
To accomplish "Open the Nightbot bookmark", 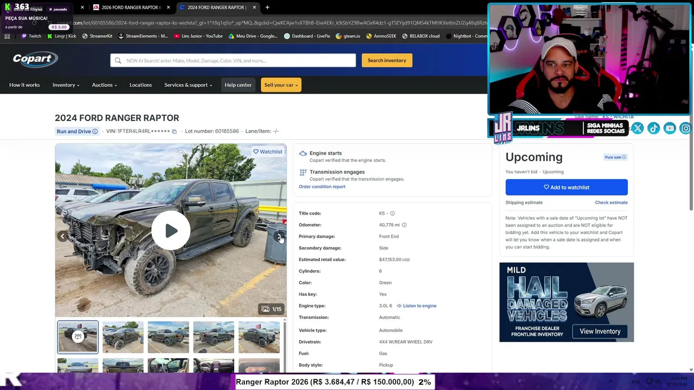I will coord(466,36).
